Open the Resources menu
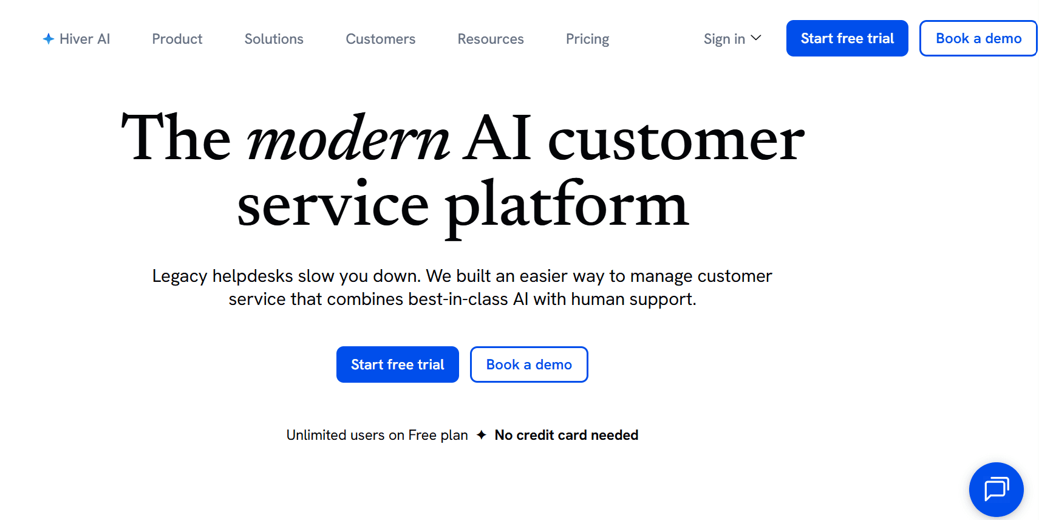Image resolution: width=1039 pixels, height=520 pixels. point(490,38)
